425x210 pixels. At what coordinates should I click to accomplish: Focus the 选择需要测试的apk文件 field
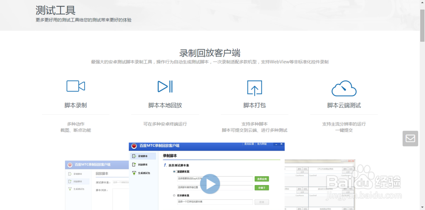click(x=215, y=179)
